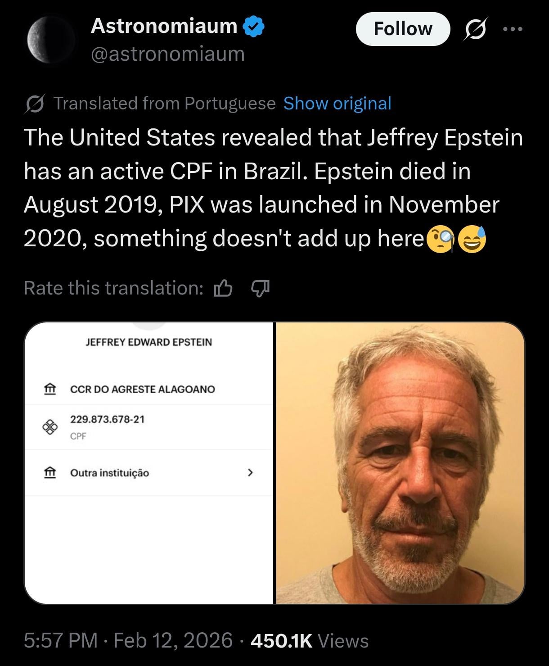Expand the Outra instituição chevron
This screenshot has width=549, height=666.
click(251, 472)
